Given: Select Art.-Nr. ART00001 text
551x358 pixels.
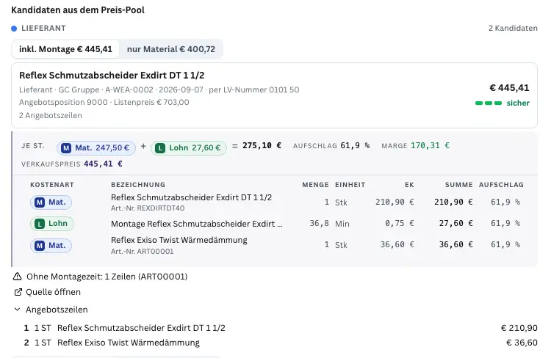Looking at the screenshot, I should tap(143, 252).
